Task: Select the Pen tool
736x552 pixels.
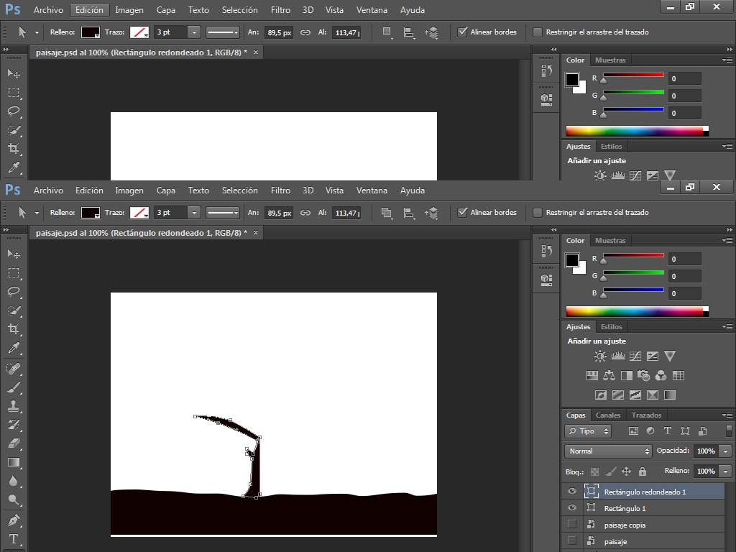Action: coord(14,520)
